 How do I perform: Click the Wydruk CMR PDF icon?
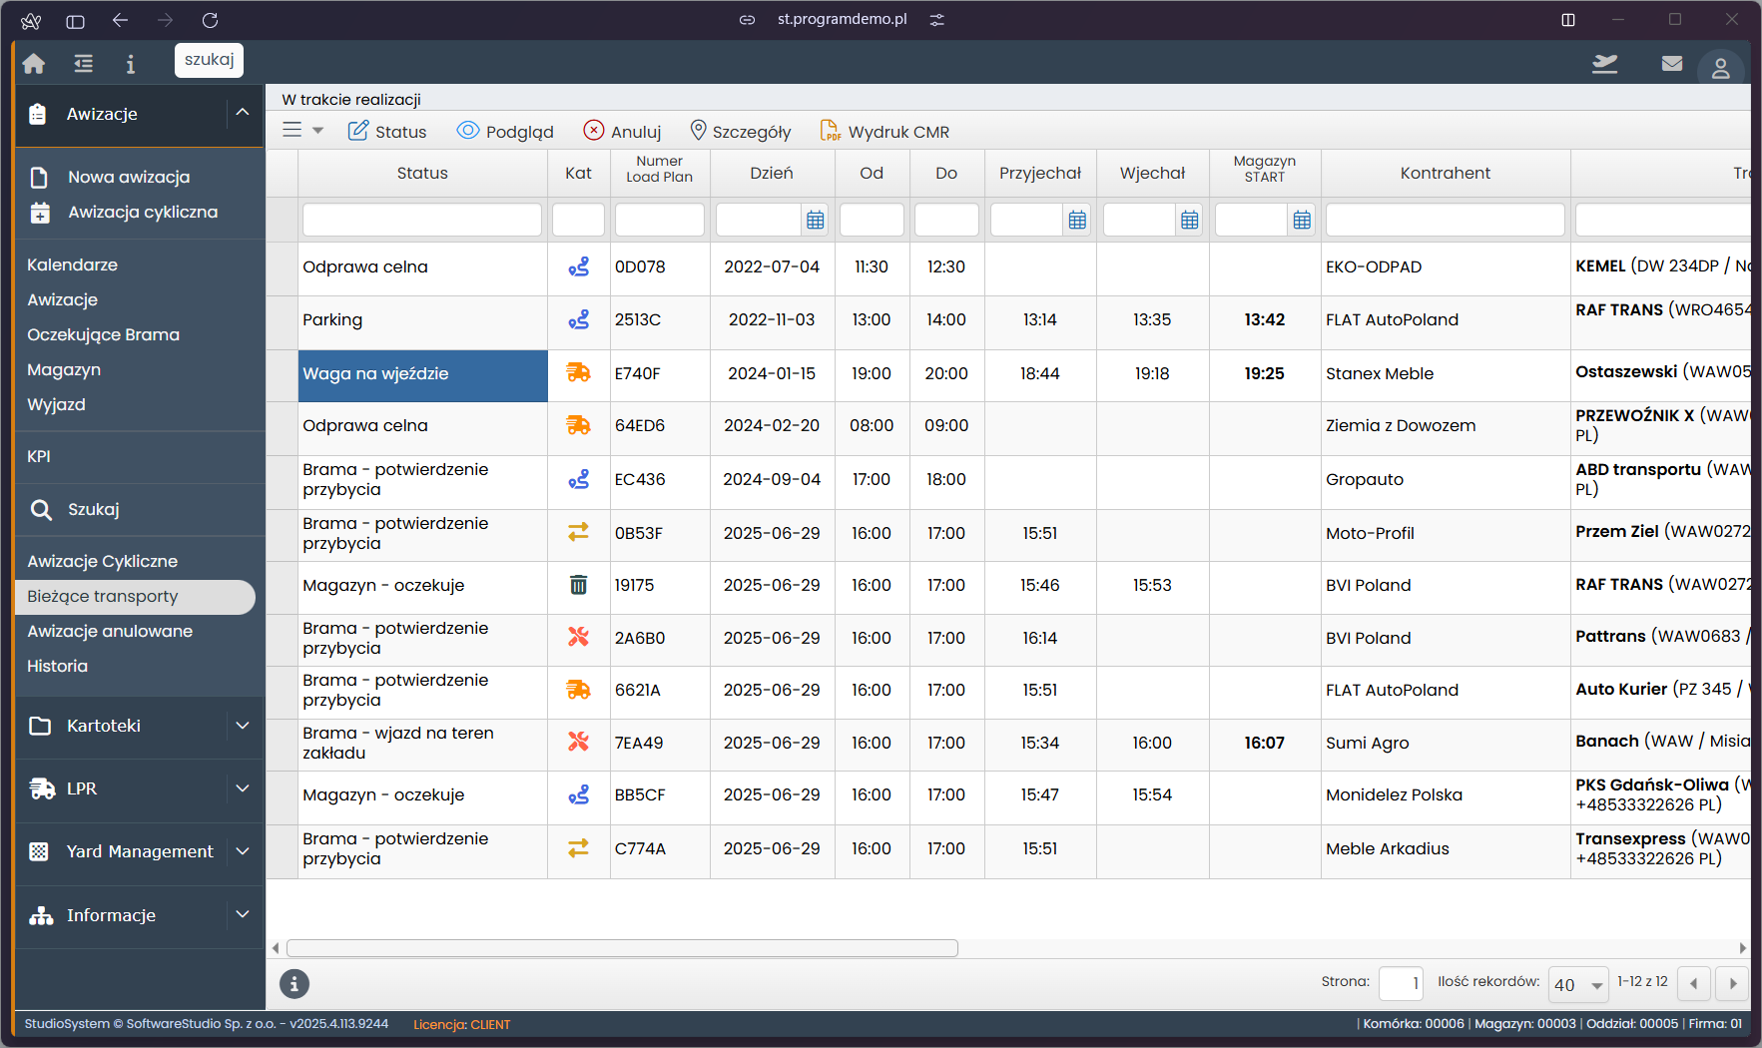point(830,131)
